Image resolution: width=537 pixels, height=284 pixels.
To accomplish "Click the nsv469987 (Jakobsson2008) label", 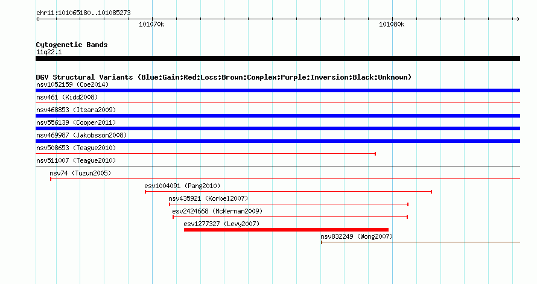I will (81, 135).
